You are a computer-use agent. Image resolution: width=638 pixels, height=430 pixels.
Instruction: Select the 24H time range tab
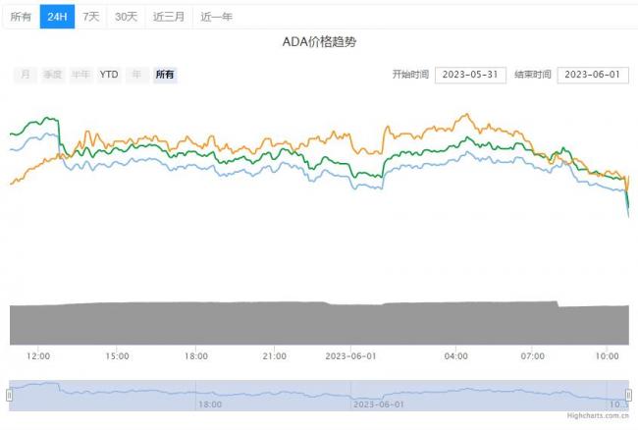point(57,17)
